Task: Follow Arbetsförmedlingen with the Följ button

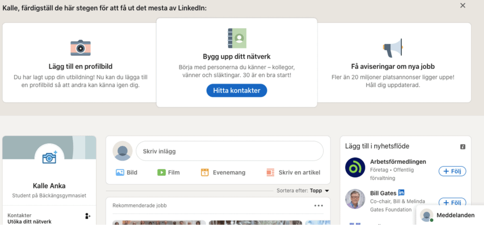Action: pos(452,171)
